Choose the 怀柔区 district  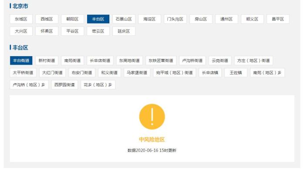(x=47, y=31)
